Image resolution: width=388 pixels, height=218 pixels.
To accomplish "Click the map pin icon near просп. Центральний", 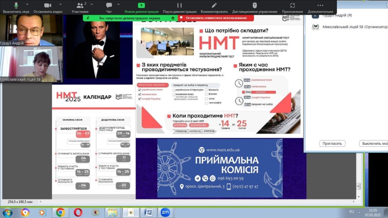I will pyautogui.click(x=181, y=187).
